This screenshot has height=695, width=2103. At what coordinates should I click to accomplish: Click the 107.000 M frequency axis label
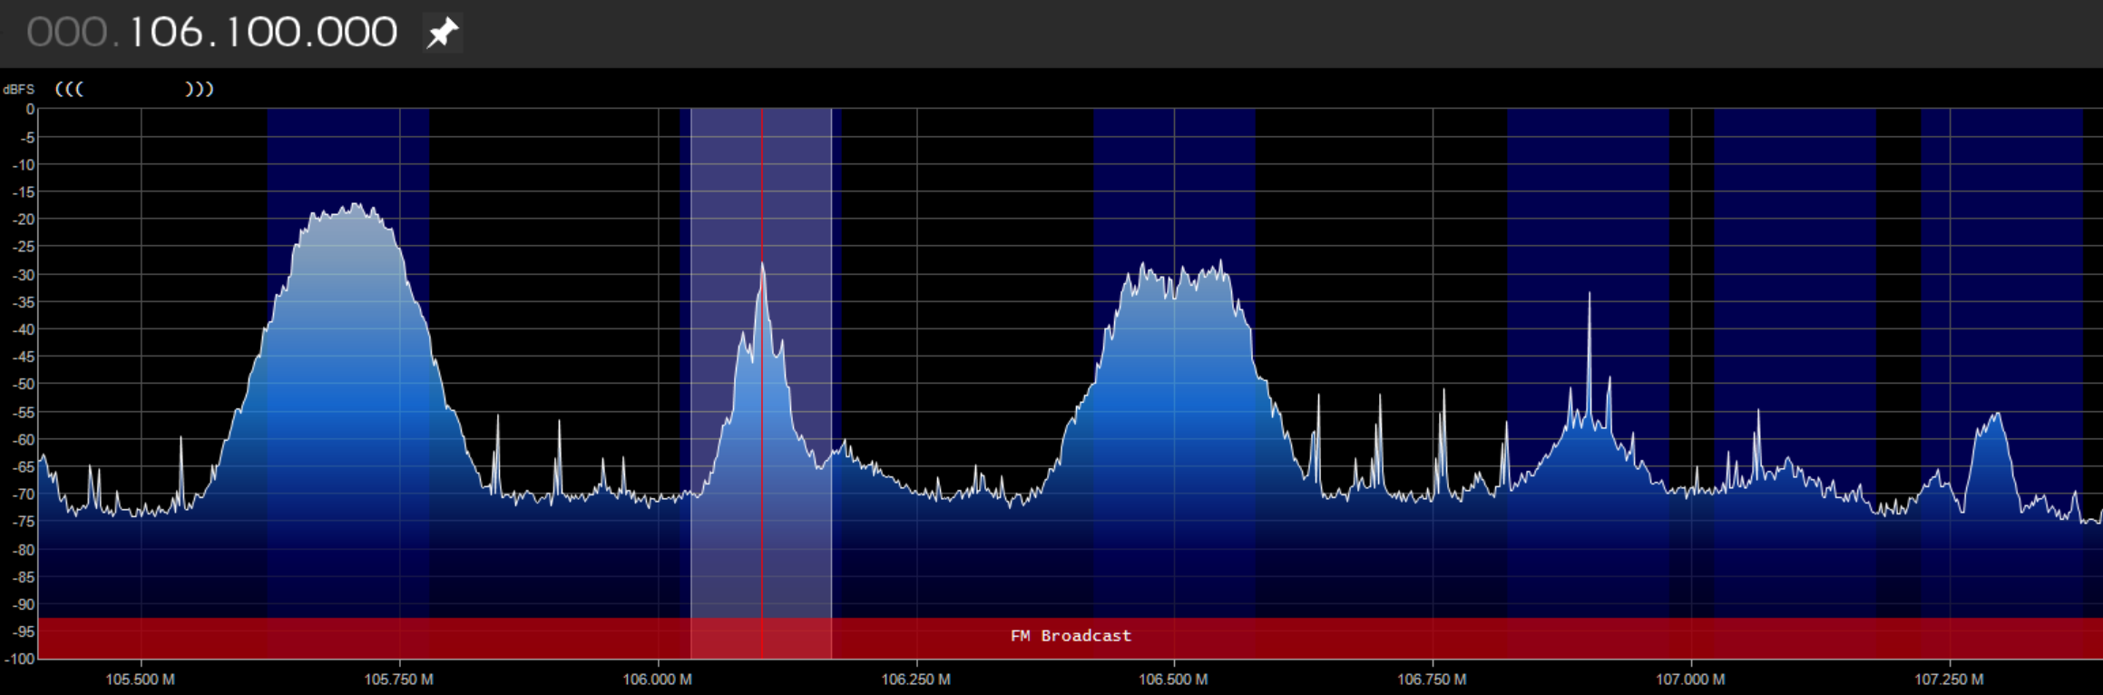1691,680
